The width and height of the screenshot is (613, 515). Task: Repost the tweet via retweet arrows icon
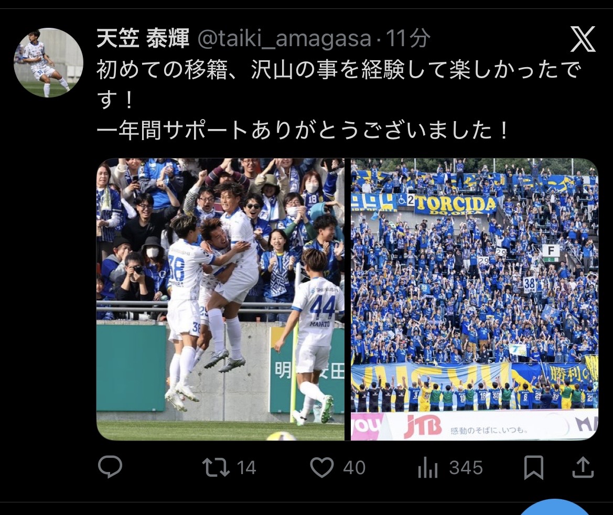[216, 467]
